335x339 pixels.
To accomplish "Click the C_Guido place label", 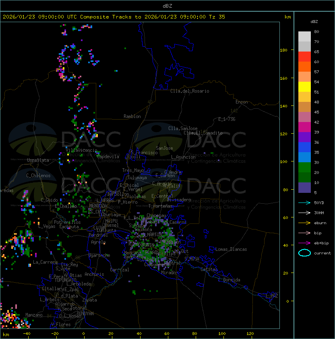I will [49, 200].
